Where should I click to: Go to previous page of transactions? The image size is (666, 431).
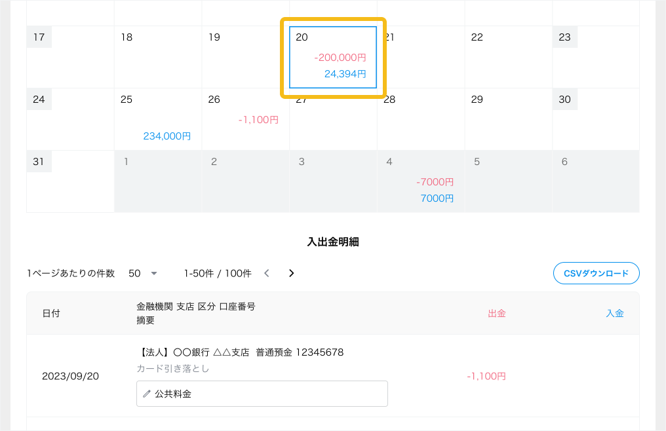[x=266, y=273]
